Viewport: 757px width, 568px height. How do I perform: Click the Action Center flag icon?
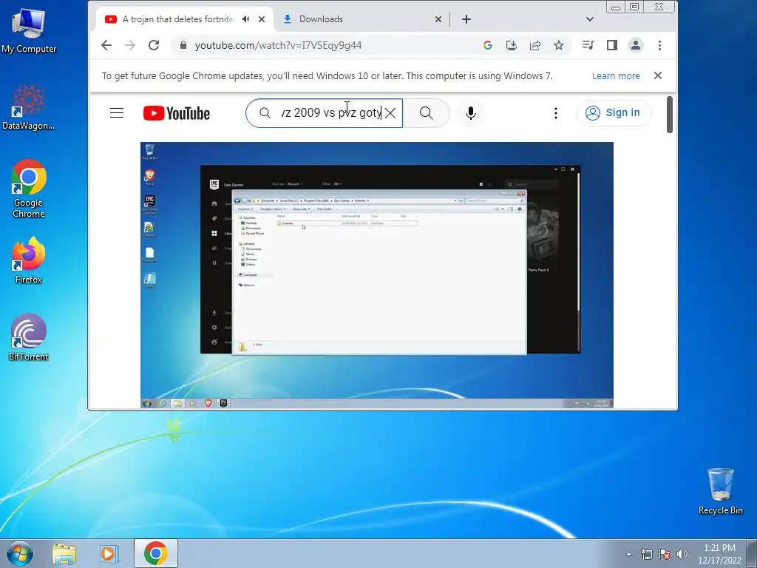665,554
